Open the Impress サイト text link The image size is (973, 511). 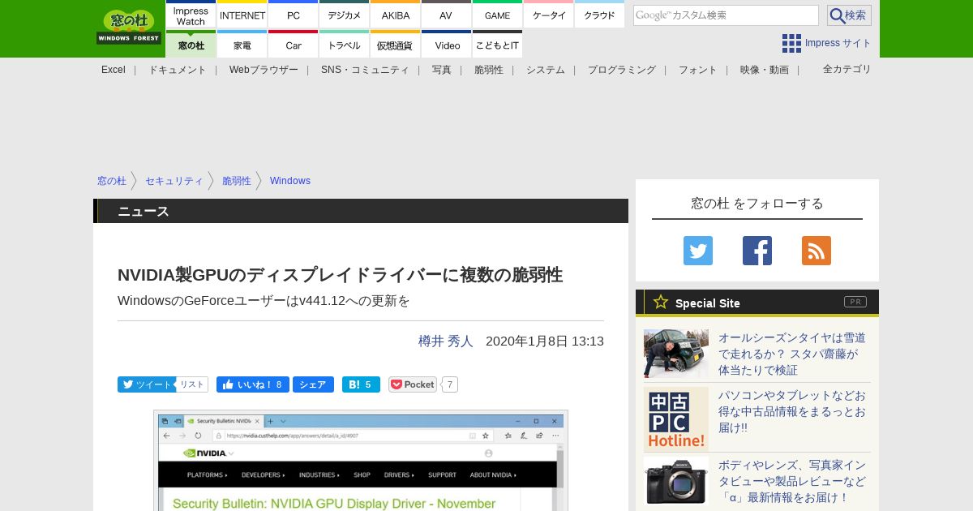(x=838, y=43)
